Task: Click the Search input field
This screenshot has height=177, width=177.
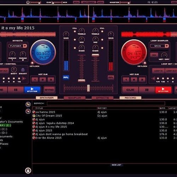Action: pos(106,103)
